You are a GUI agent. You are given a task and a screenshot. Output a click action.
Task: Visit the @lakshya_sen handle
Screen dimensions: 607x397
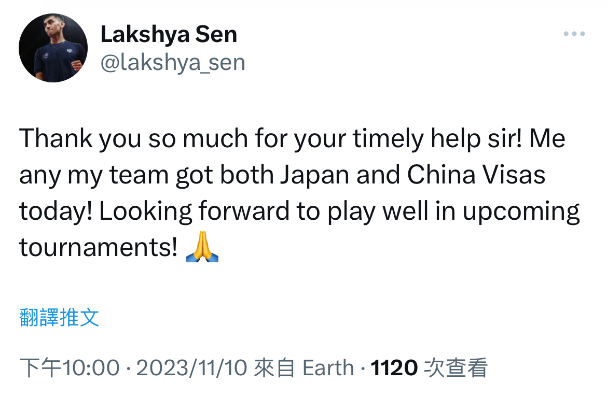(x=173, y=63)
